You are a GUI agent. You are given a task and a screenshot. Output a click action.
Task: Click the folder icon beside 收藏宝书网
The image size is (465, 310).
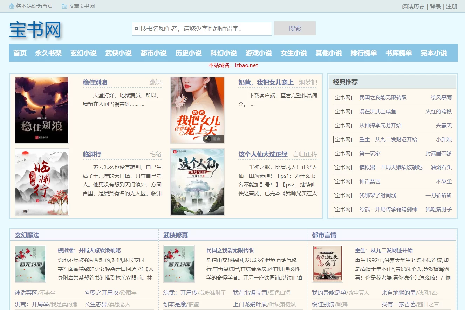click(x=64, y=6)
